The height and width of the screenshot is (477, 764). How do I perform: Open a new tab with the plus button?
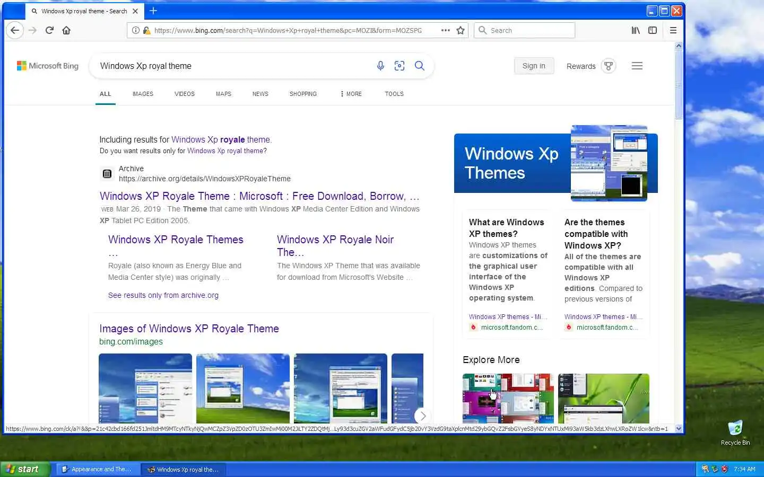coord(153,11)
